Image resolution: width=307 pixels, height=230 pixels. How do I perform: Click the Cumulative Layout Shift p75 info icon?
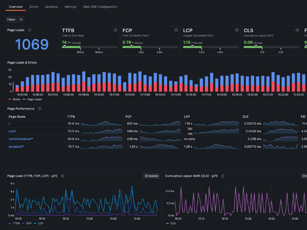[x=223, y=176]
